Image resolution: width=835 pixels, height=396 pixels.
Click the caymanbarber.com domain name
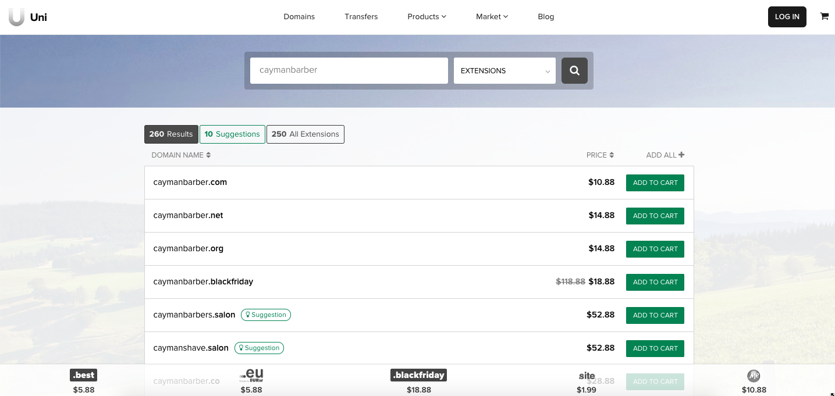click(190, 182)
